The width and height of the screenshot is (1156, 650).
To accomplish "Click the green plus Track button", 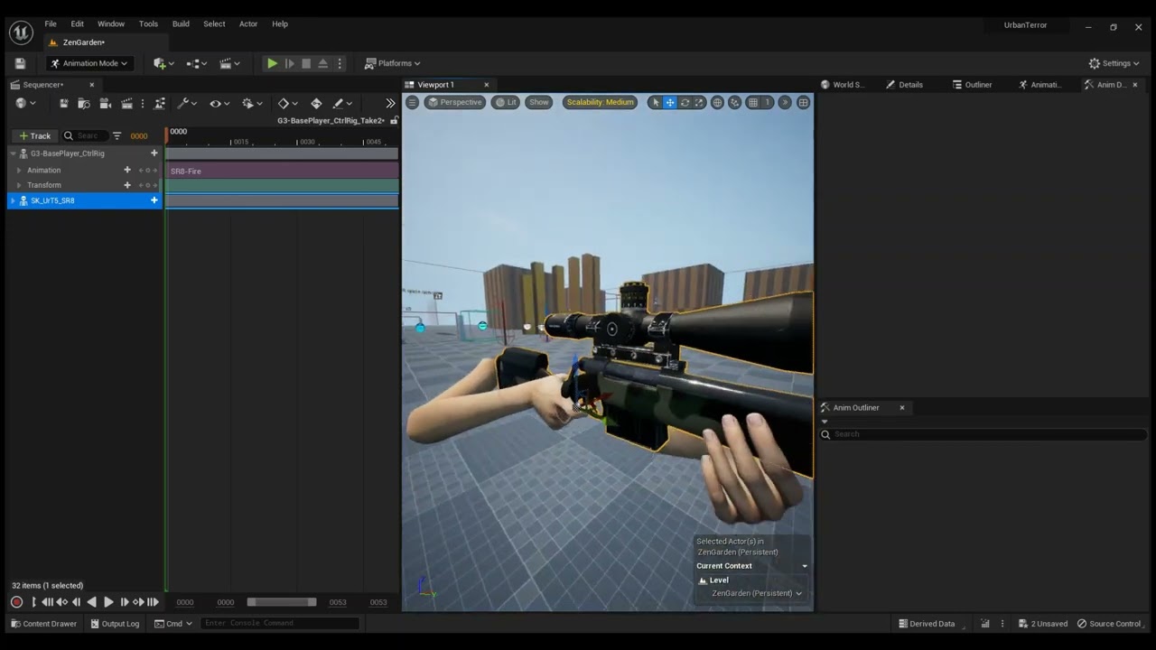I will (35, 135).
